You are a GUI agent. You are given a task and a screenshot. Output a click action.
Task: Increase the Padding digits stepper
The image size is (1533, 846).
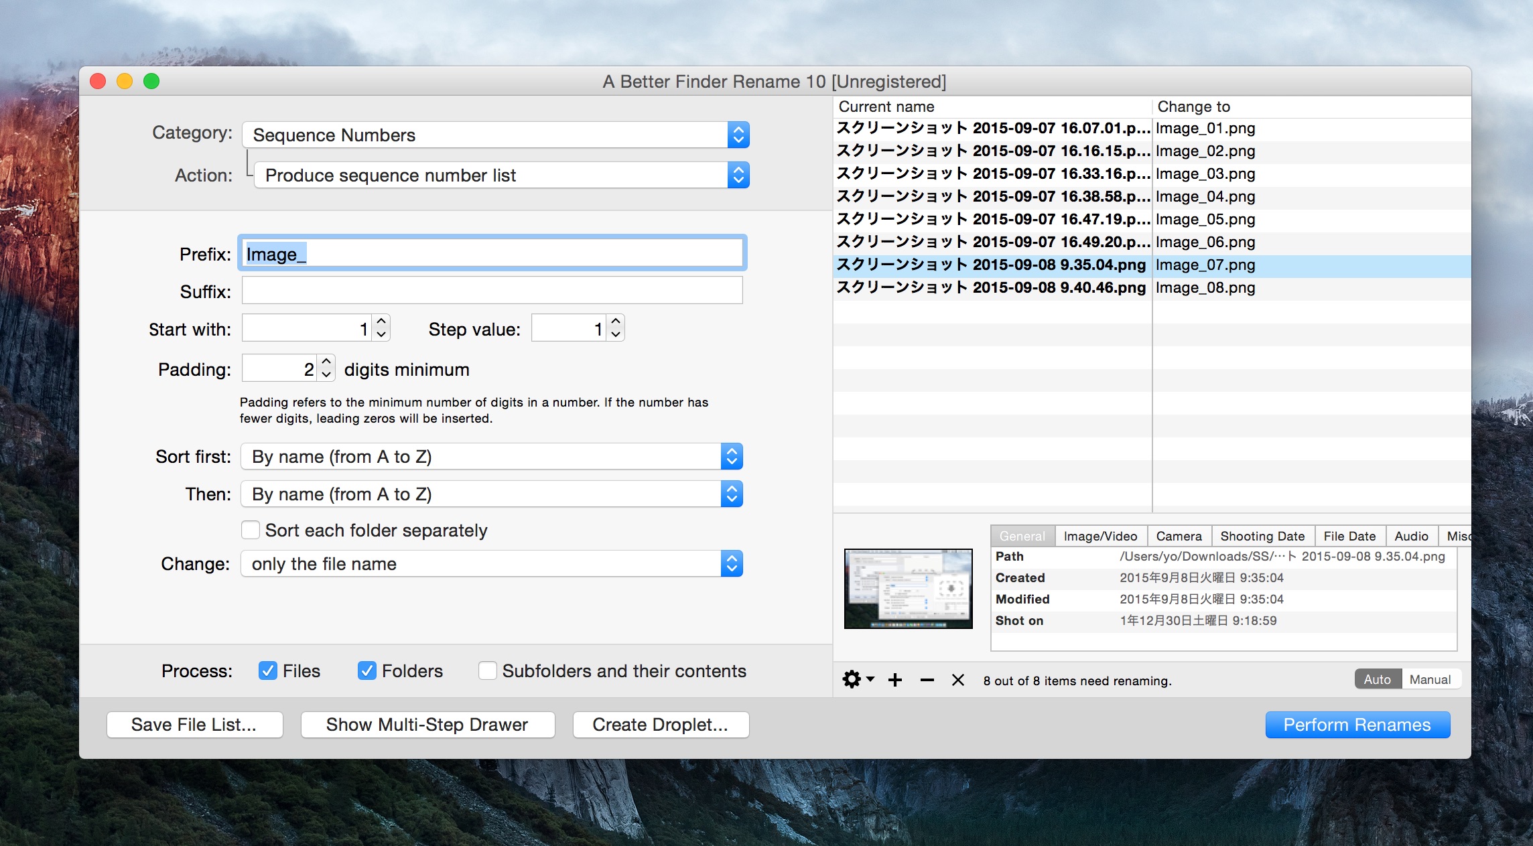pos(326,362)
